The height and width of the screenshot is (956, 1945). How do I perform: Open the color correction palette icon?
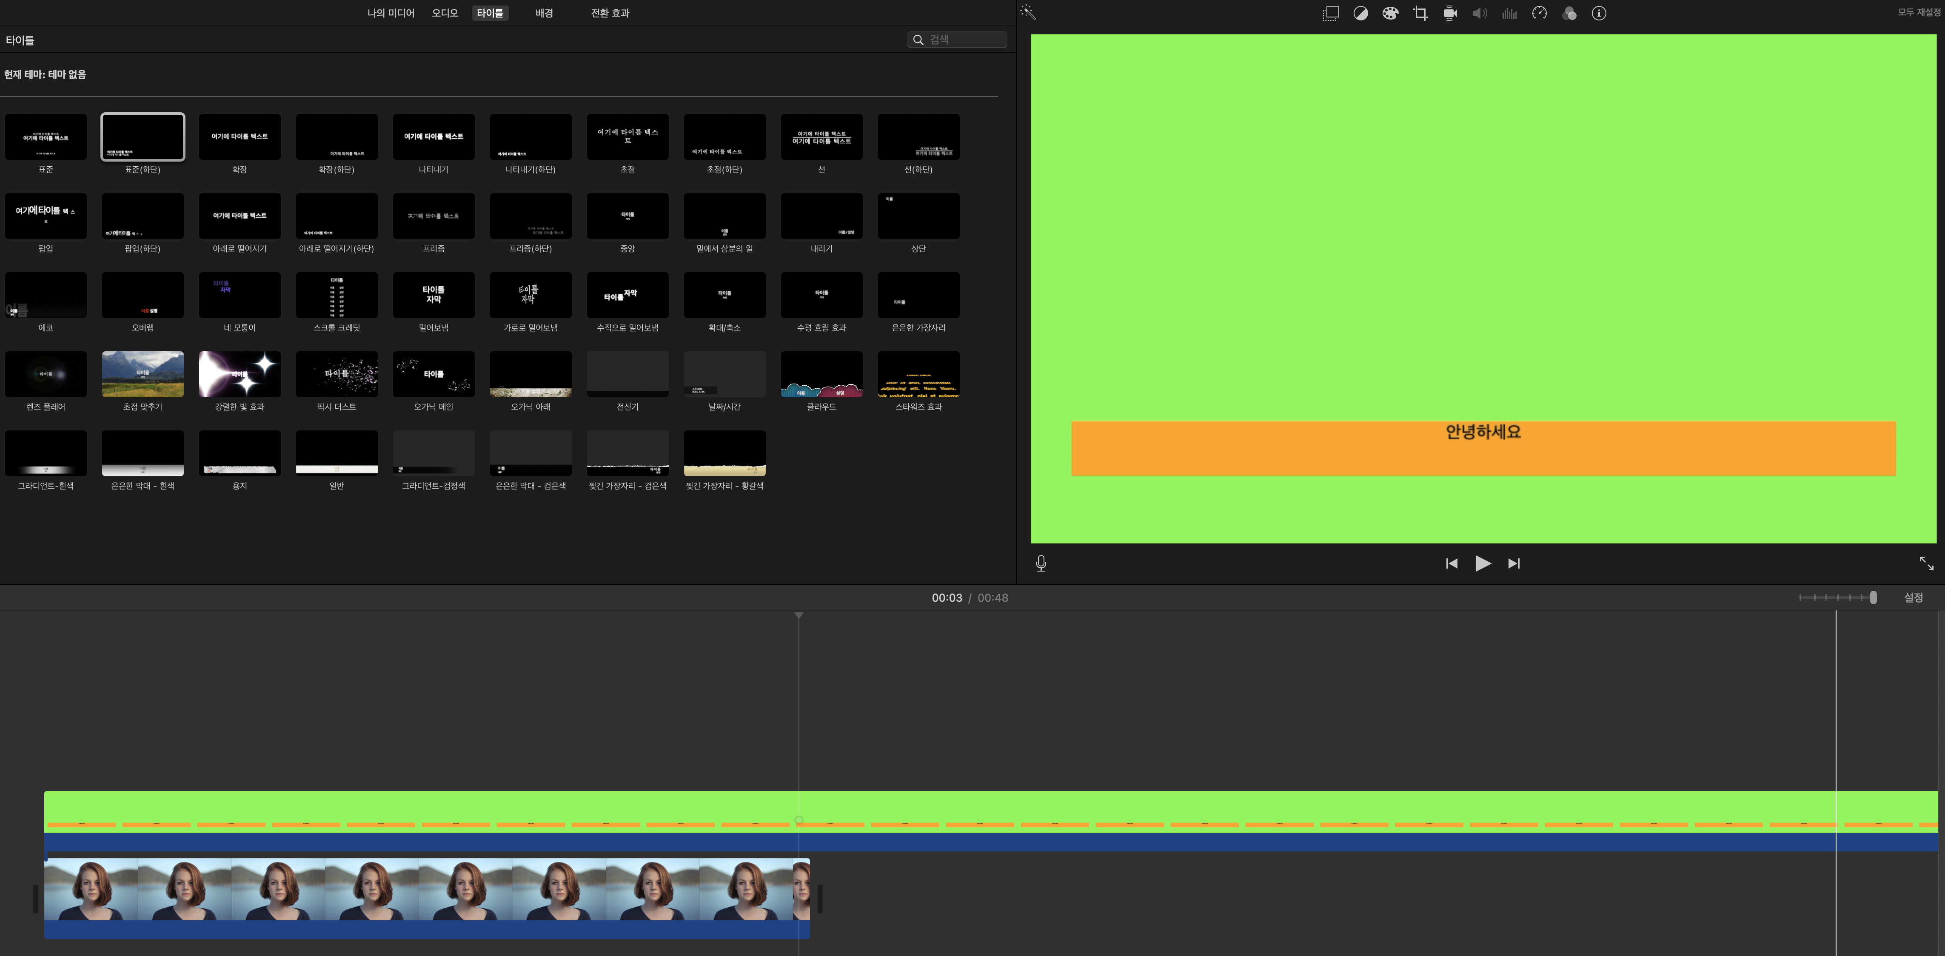[1390, 13]
